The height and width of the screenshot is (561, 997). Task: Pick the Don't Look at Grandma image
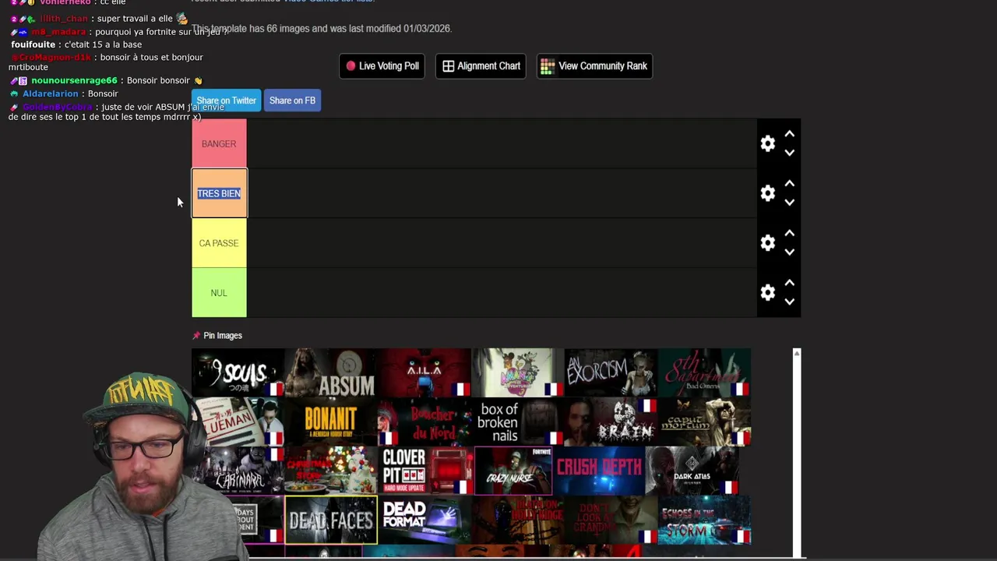click(x=611, y=520)
